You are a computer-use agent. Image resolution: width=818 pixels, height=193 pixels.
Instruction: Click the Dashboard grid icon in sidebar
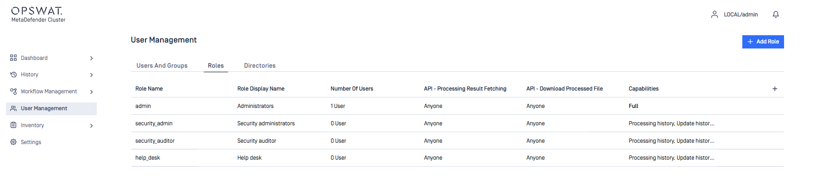tap(13, 58)
